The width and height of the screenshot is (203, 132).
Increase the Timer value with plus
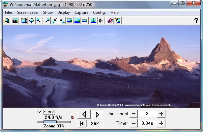pos(161,123)
